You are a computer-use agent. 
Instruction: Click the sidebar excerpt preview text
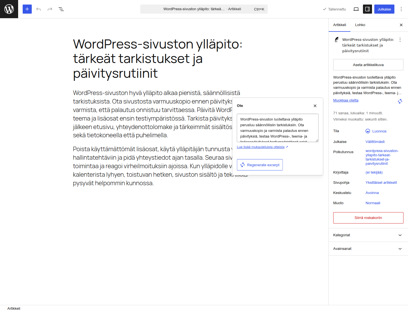pyautogui.click(x=367, y=85)
